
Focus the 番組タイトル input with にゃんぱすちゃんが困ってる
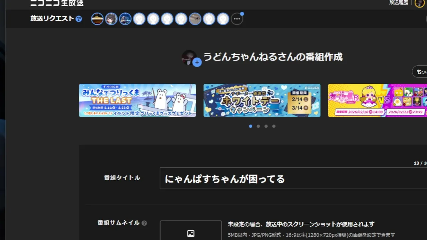point(293,178)
